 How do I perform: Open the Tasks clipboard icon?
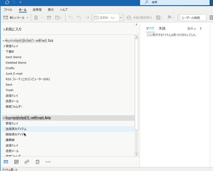click(38, 162)
